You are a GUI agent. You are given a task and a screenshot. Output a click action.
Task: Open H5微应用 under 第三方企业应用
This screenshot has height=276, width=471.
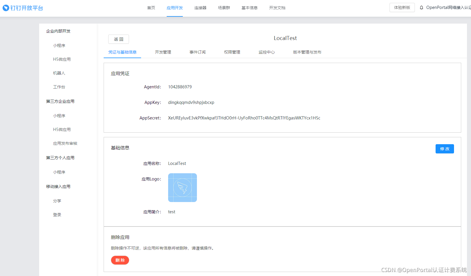62,130
